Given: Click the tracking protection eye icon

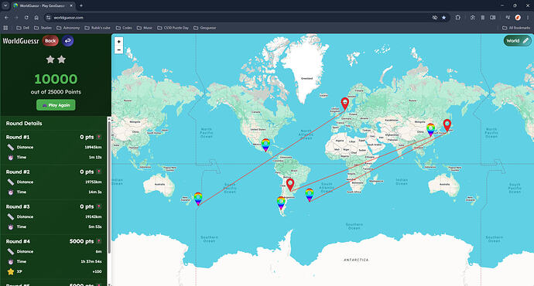Looking at the screenshot, I should pyautogui.click(x=435, y=17).
